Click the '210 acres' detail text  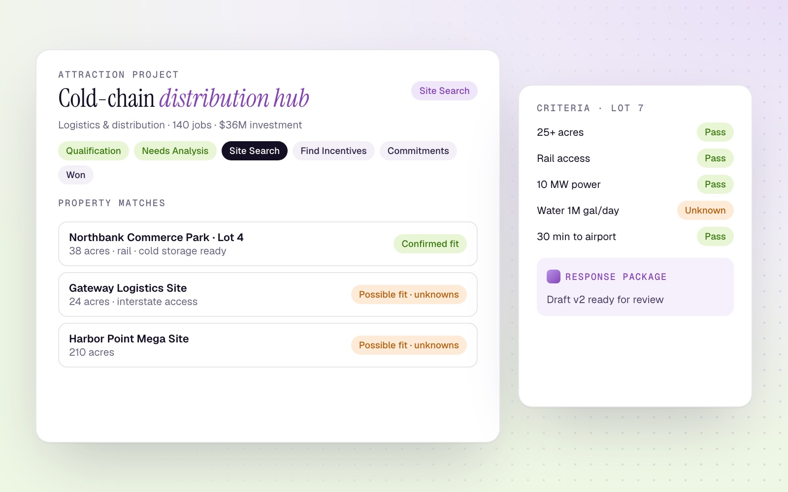[x=92, y=352]
